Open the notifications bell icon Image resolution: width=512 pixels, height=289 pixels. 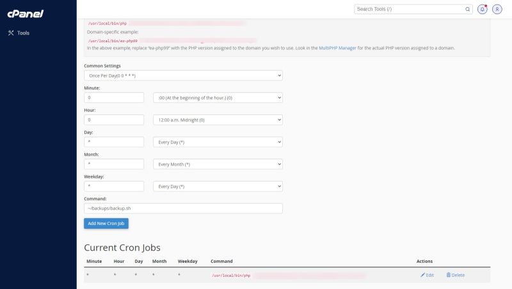click(483, 10)
